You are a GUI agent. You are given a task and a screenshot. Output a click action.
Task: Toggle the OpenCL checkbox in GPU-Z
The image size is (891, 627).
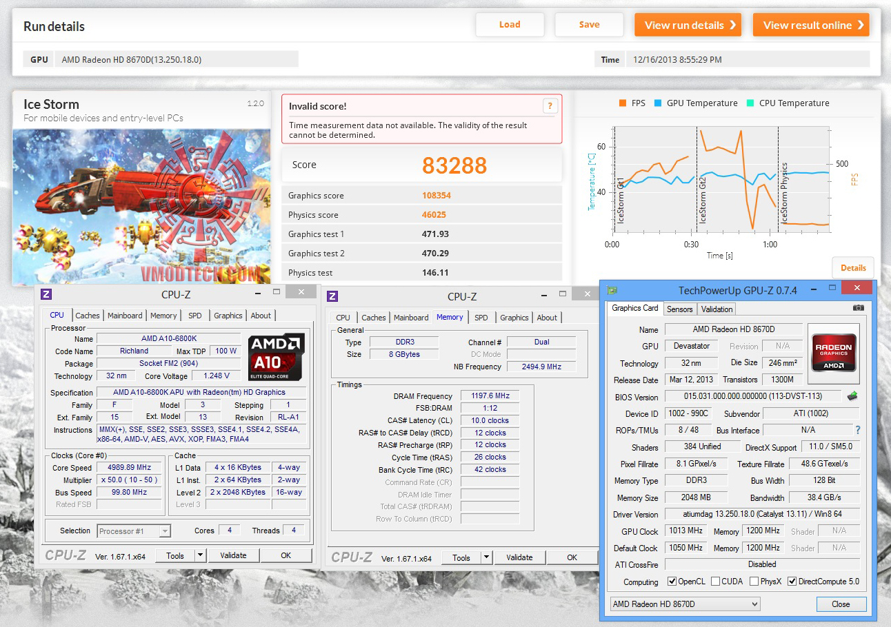coord(672,582)
